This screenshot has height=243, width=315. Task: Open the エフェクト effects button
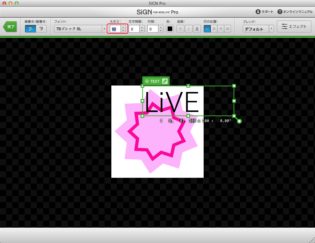point(294,26)
